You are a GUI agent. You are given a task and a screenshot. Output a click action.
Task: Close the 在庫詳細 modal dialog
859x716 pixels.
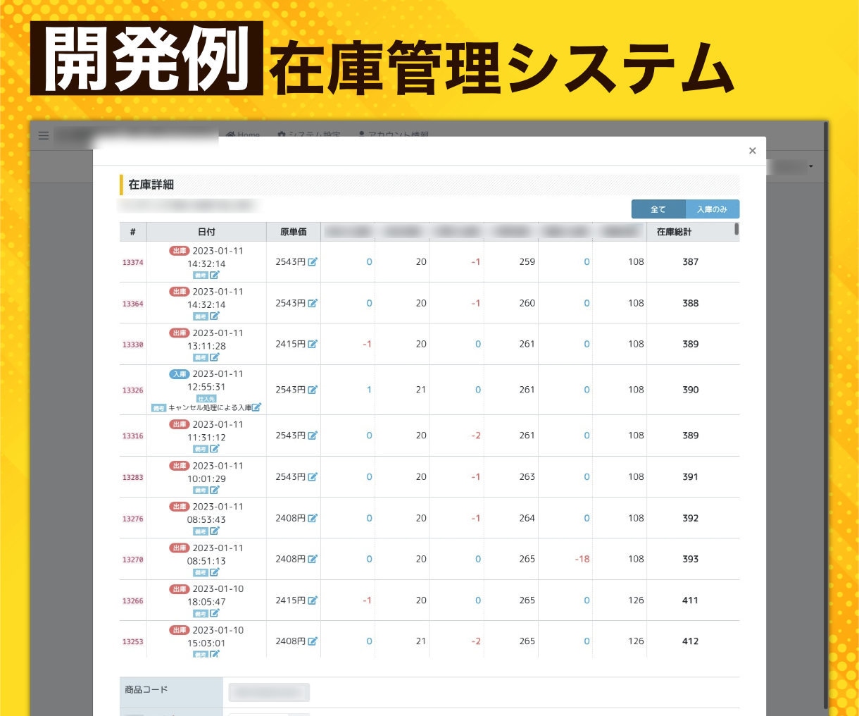pos(752,151)
